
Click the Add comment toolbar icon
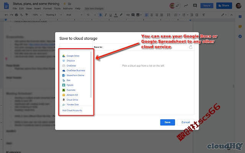point(133,15)
